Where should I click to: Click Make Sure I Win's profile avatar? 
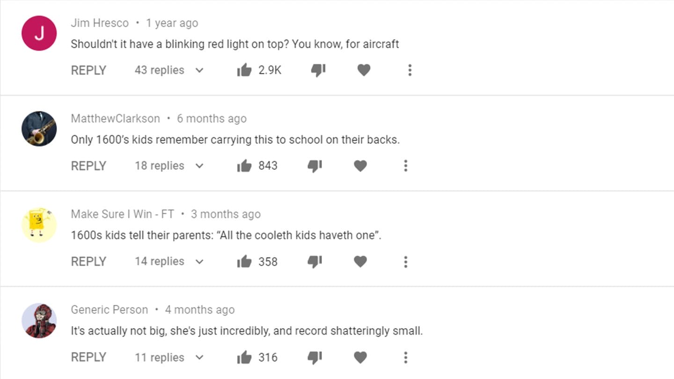[x=39, y=226]
